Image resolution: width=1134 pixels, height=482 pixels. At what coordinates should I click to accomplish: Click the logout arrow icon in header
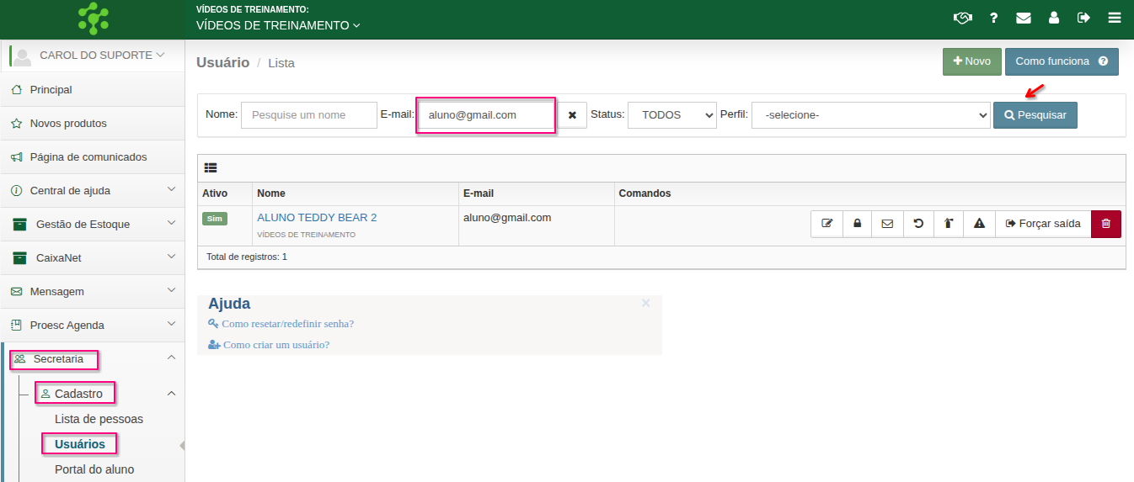pos(1083,18)
